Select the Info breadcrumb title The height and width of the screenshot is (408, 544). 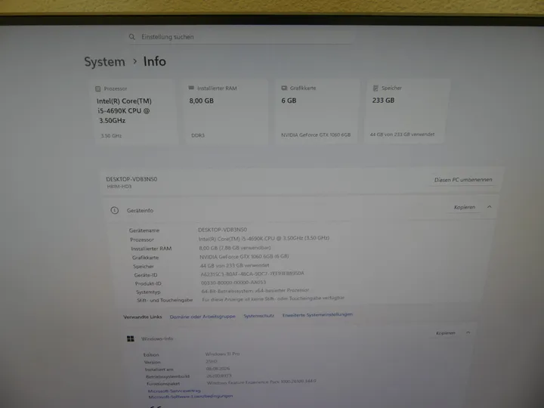tap(155, 61)
